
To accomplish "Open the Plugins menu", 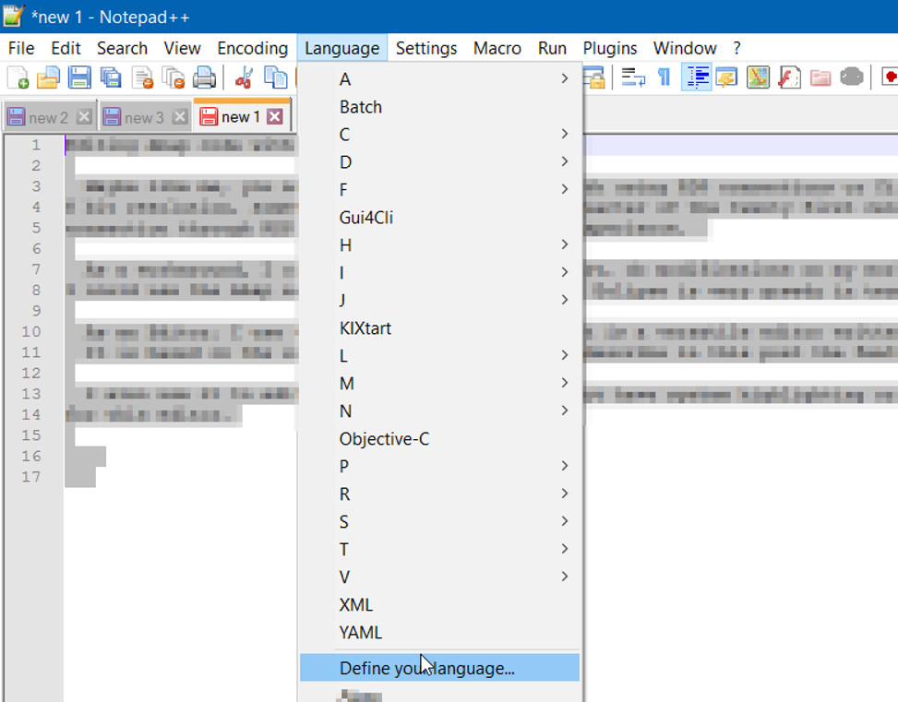I will (x=610, y=48).
